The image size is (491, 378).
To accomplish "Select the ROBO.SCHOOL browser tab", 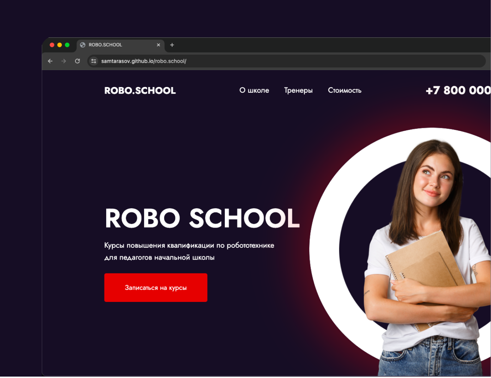I will 121,45.
